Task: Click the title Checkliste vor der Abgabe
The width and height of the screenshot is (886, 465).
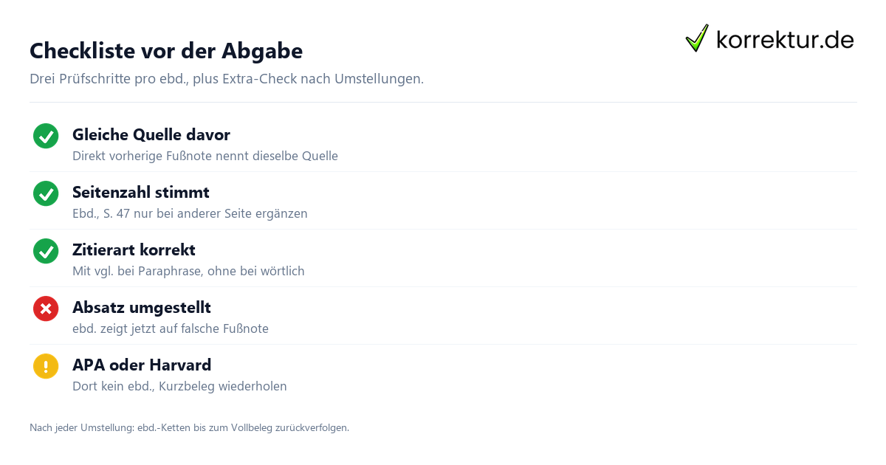Action: pyautogui.click(x=166, y=51)
